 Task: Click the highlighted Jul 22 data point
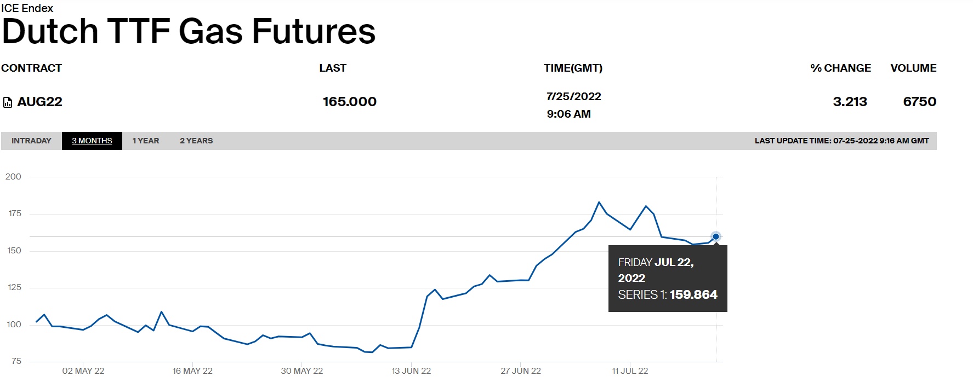[x=715, y=236]
